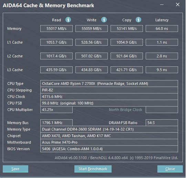Click the info icon next to Write

click(104, 20)
